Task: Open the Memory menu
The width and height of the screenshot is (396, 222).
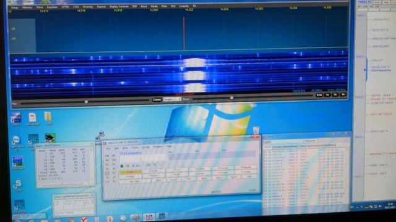Action: click(27, 7)
